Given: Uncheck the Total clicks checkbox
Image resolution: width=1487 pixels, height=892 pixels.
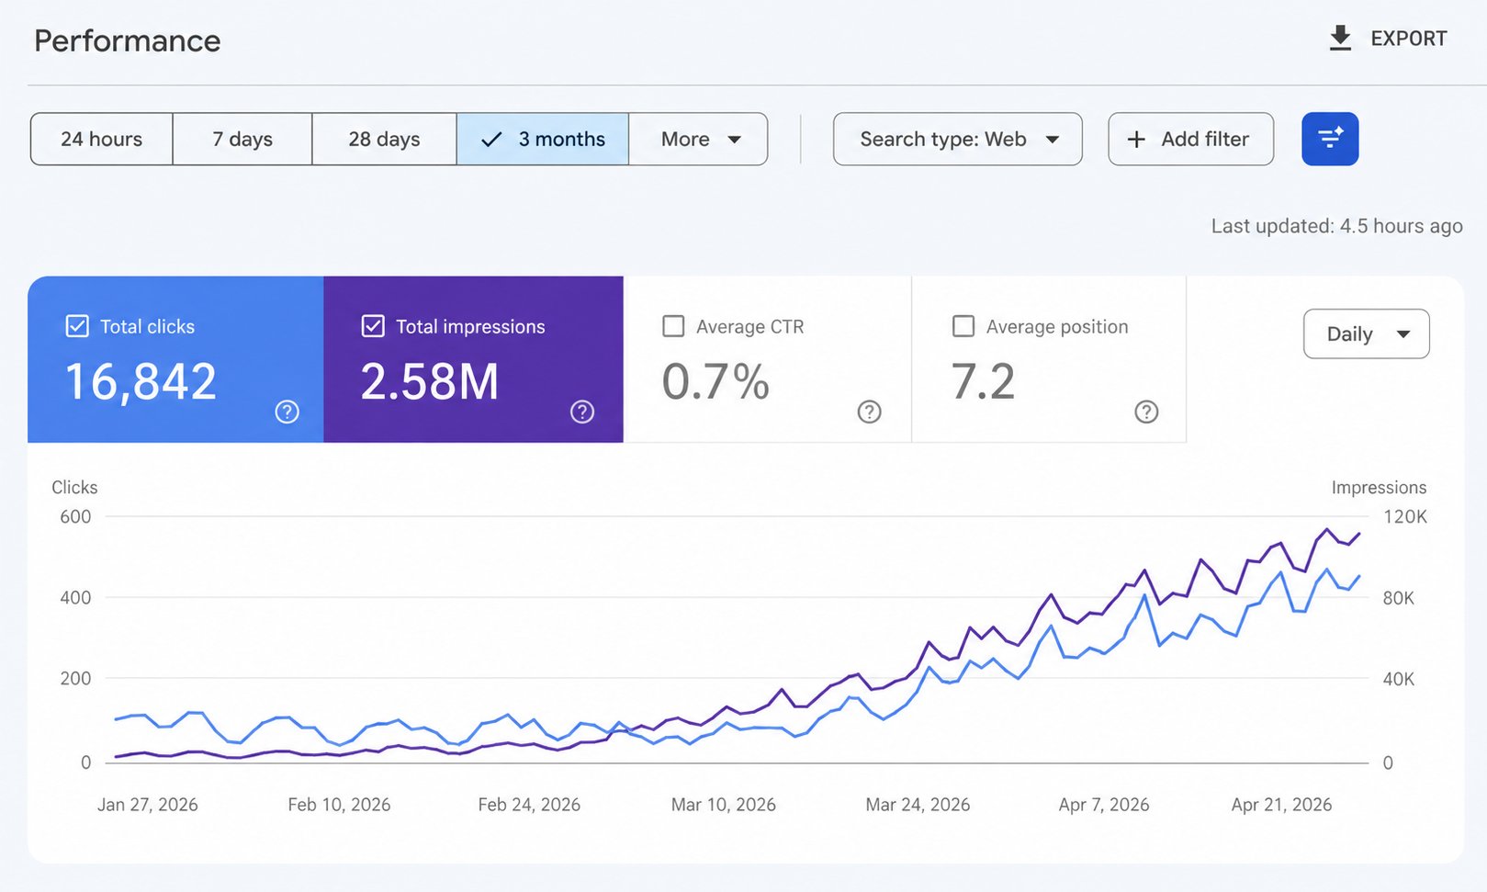Looking at the screenshot, I should [x=77, y=326].
